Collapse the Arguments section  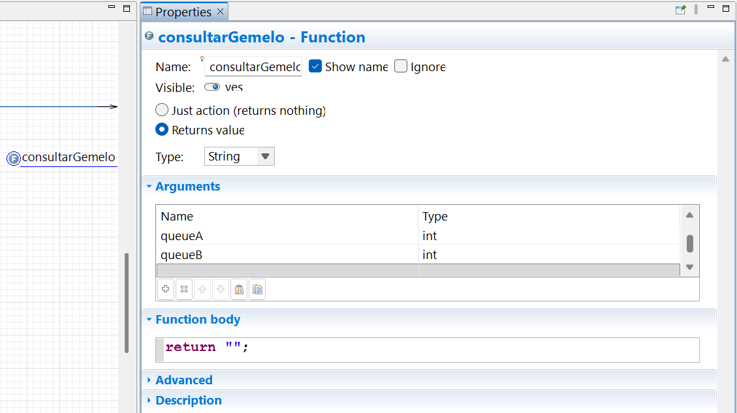[149, 187]
